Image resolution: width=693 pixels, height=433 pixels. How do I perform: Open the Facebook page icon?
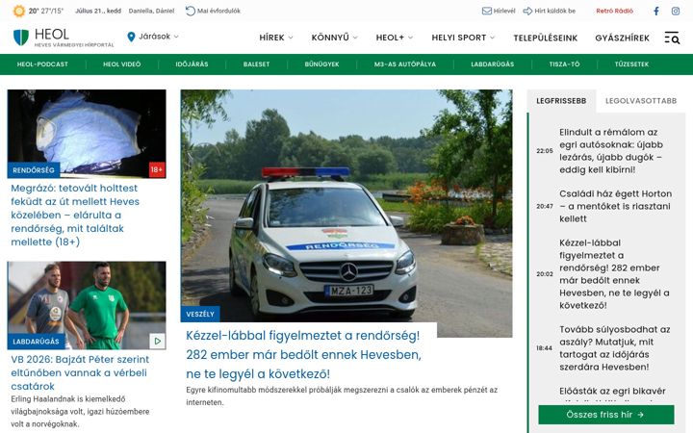pos(656,11)
